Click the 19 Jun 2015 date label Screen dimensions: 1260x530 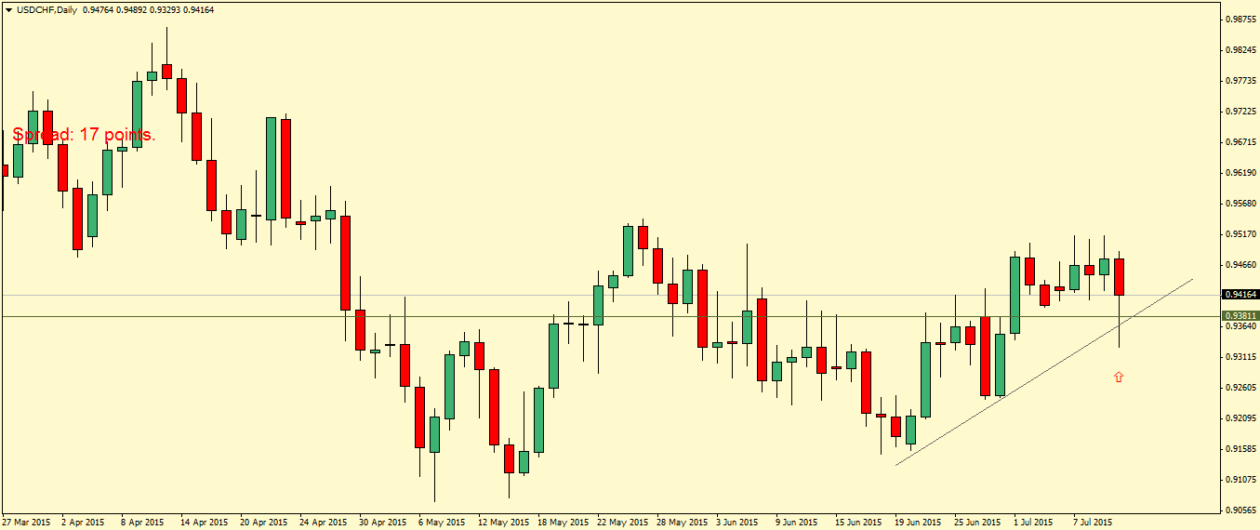pyautogui.click(x=918, y=522)
